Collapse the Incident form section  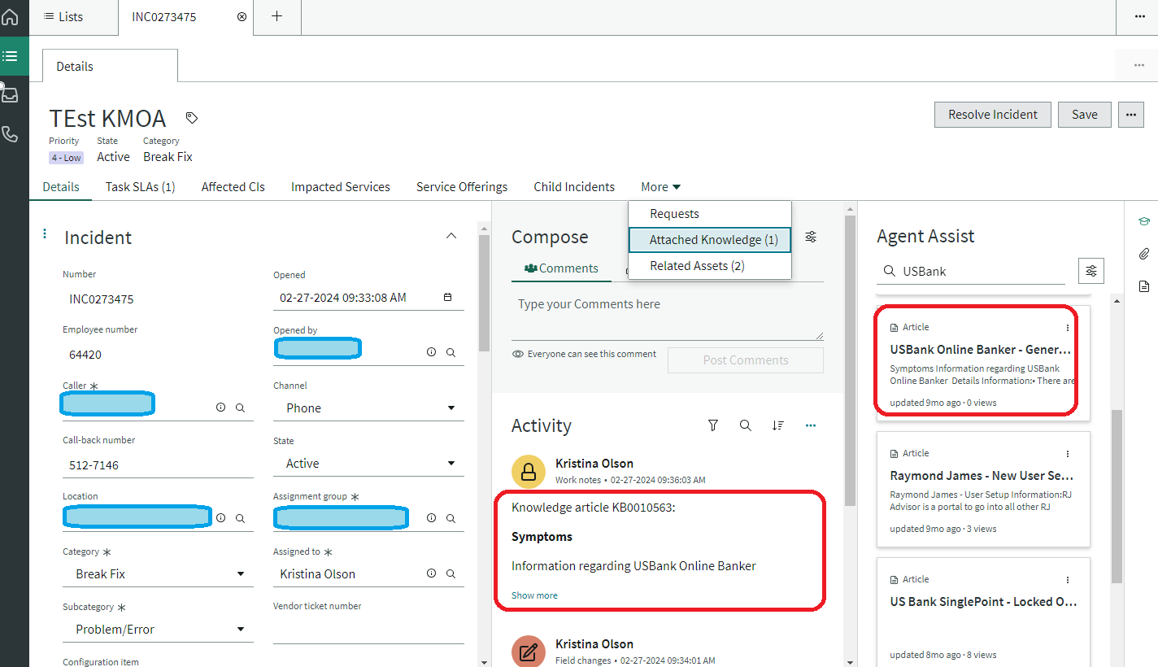(451, 236)
